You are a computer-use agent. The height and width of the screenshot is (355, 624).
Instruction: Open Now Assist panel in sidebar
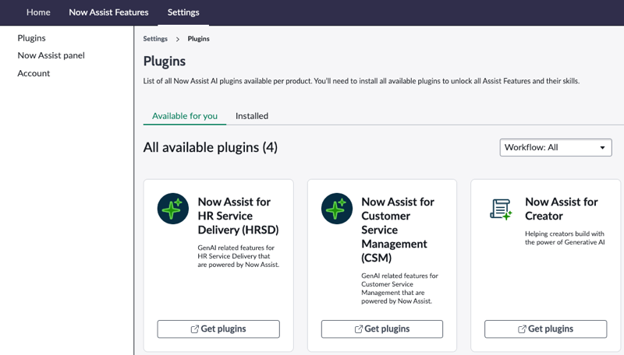click(51, 55)
